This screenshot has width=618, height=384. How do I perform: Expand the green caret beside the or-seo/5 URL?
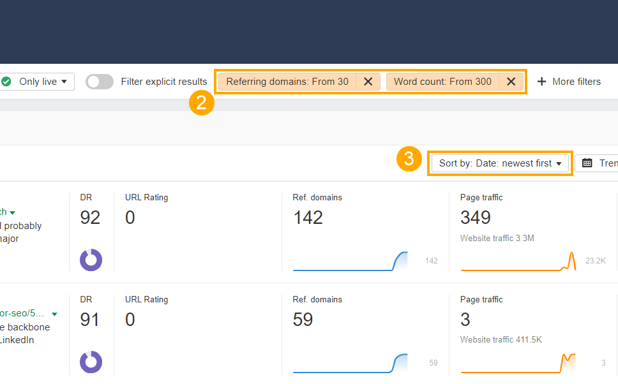pos(54,314)
